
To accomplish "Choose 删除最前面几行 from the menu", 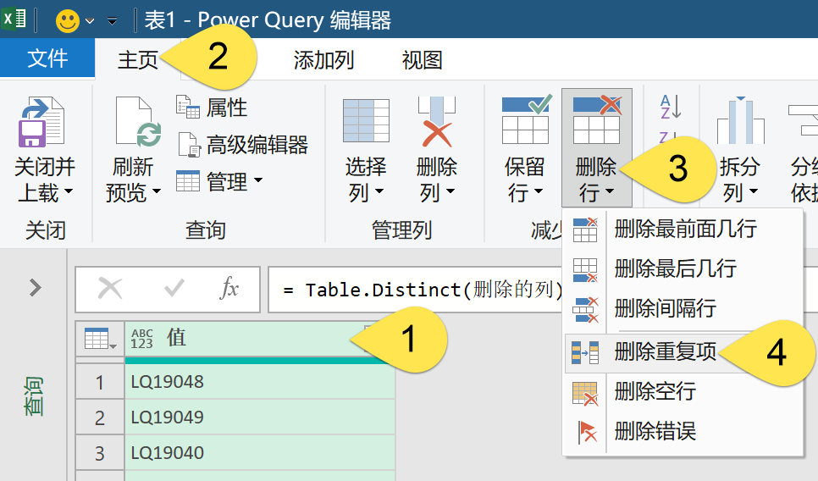I will [683, 229].
